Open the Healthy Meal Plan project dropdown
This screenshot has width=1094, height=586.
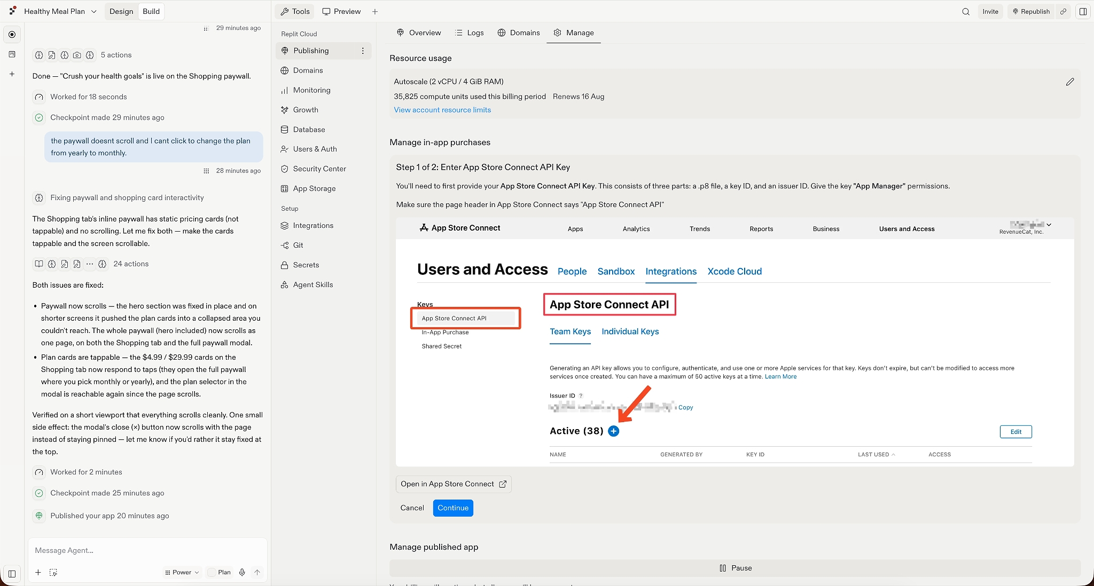coord(60,11)
